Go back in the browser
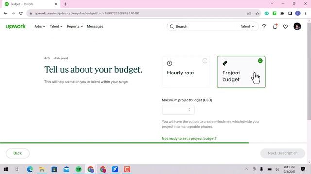Viewport: 311px width, 174px height. pos(5,14)
